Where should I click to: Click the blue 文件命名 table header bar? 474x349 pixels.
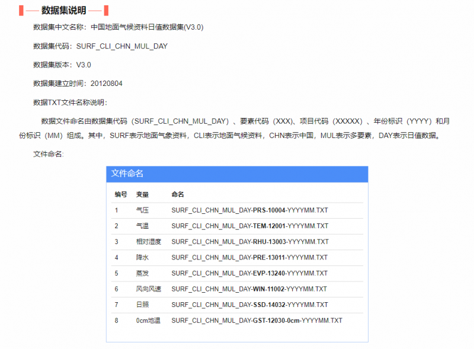[x=237, y=174]
